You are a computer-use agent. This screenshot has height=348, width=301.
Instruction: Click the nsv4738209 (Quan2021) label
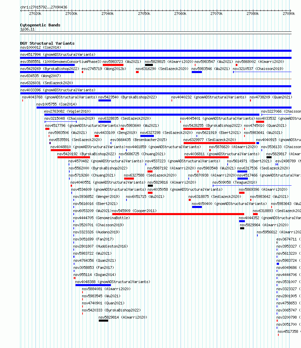(x=271, y=97)
